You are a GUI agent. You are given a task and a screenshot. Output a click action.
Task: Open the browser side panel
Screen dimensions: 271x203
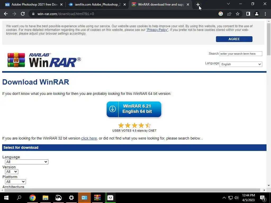pyautogui.click(x=248, y=14)
